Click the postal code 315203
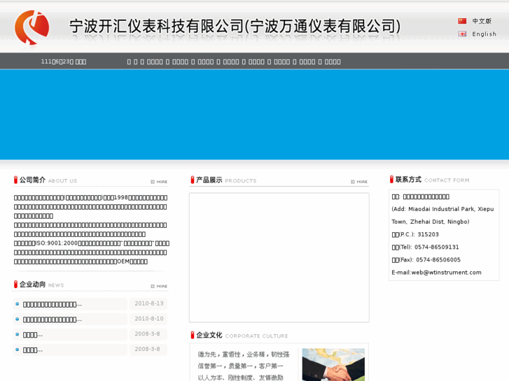The width and height of the screenshot is (509, 381). point(428,234)
